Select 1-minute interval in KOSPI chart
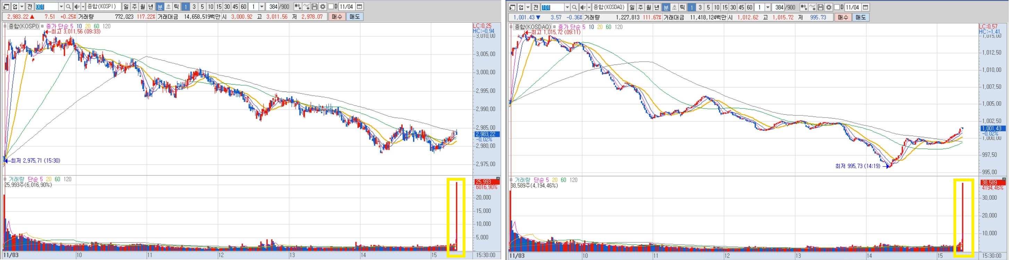This screenshot has height=260, width=1010. [x=186, y=7]
